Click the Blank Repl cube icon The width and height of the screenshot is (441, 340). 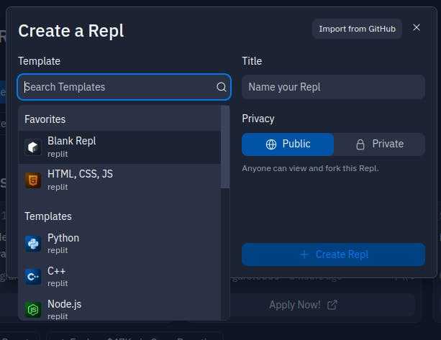[33, 147]
